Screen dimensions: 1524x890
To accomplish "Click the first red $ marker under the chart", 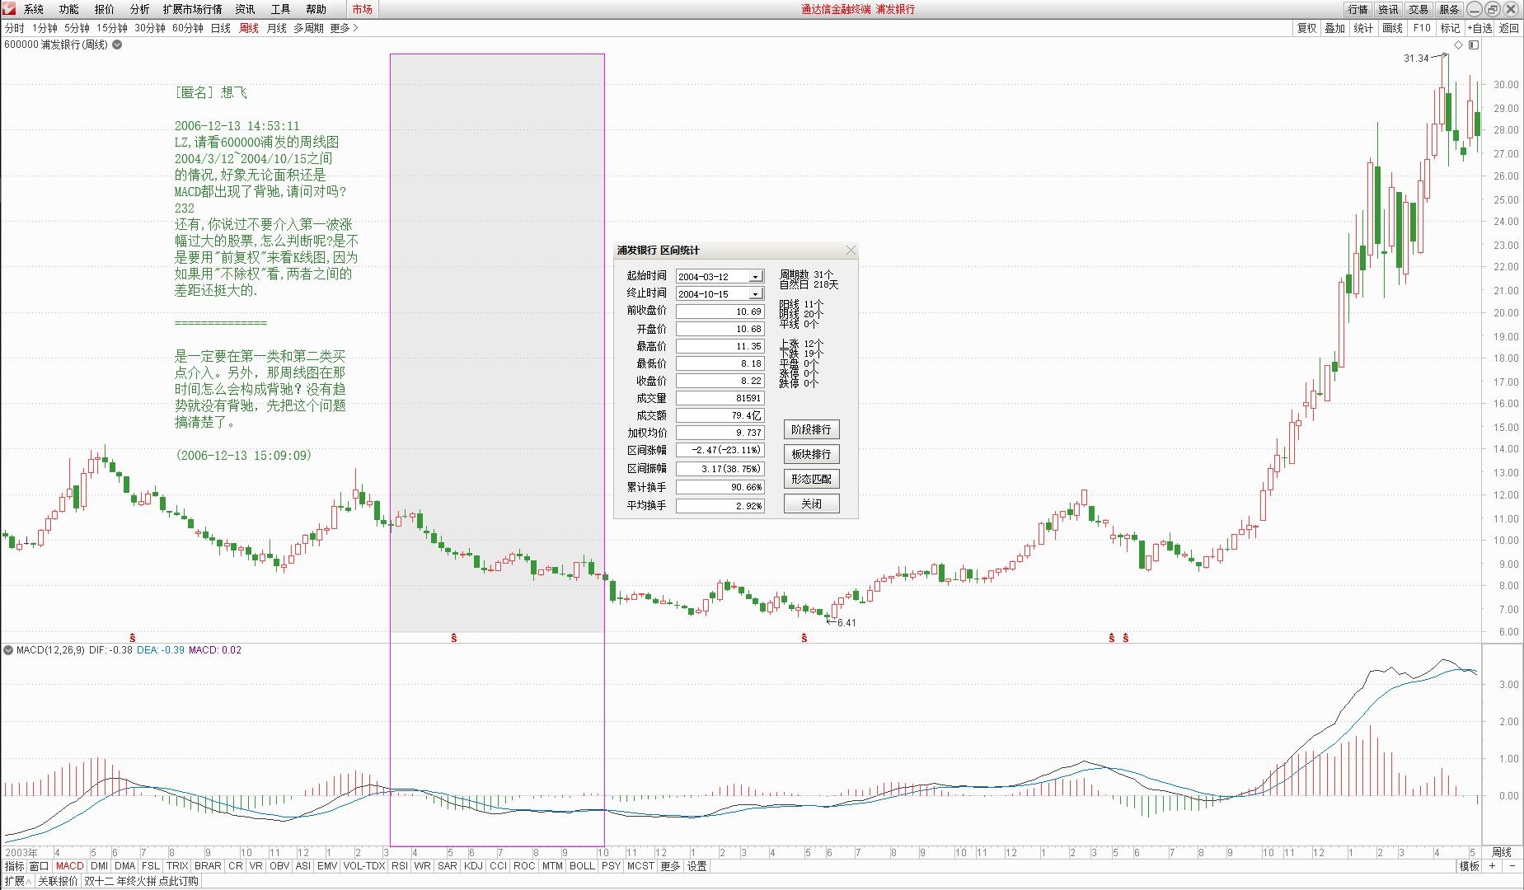I will click(x=132, y=638).
